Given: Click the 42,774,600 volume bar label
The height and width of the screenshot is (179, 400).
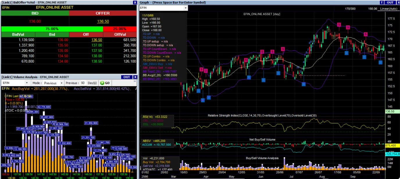Looking at the screenshot, I should pyautogui.click(x=44, y=107).
